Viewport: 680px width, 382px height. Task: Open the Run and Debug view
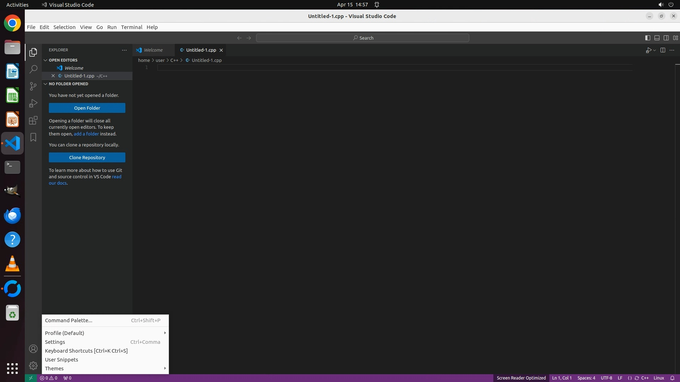[33, 103]
